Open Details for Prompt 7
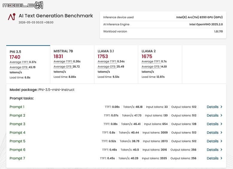Image resolution: width=233 pixels, height=169 pixels. click(x=214, y=158)
